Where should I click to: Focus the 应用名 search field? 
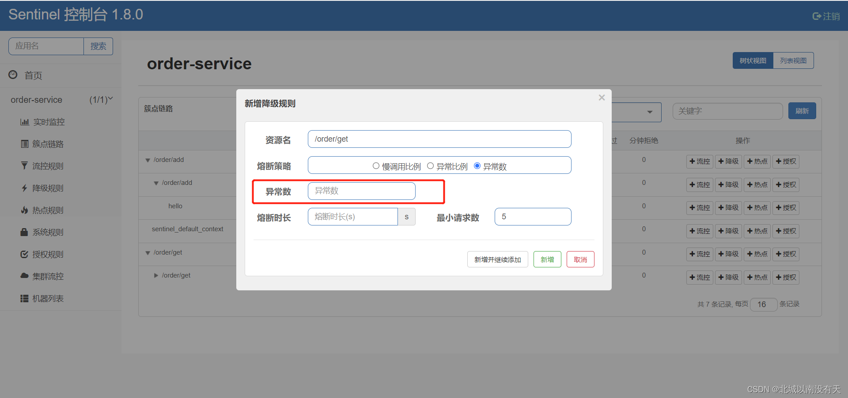46,46
